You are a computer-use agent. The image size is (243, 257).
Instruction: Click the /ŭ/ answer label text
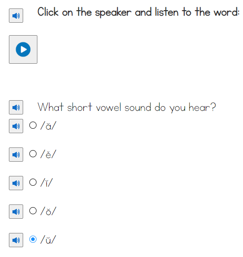49,240
